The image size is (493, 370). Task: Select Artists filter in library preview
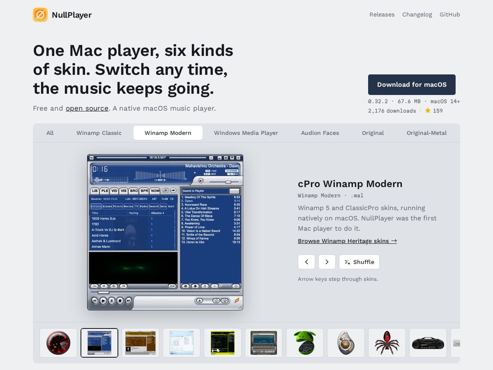pos(96,206)
